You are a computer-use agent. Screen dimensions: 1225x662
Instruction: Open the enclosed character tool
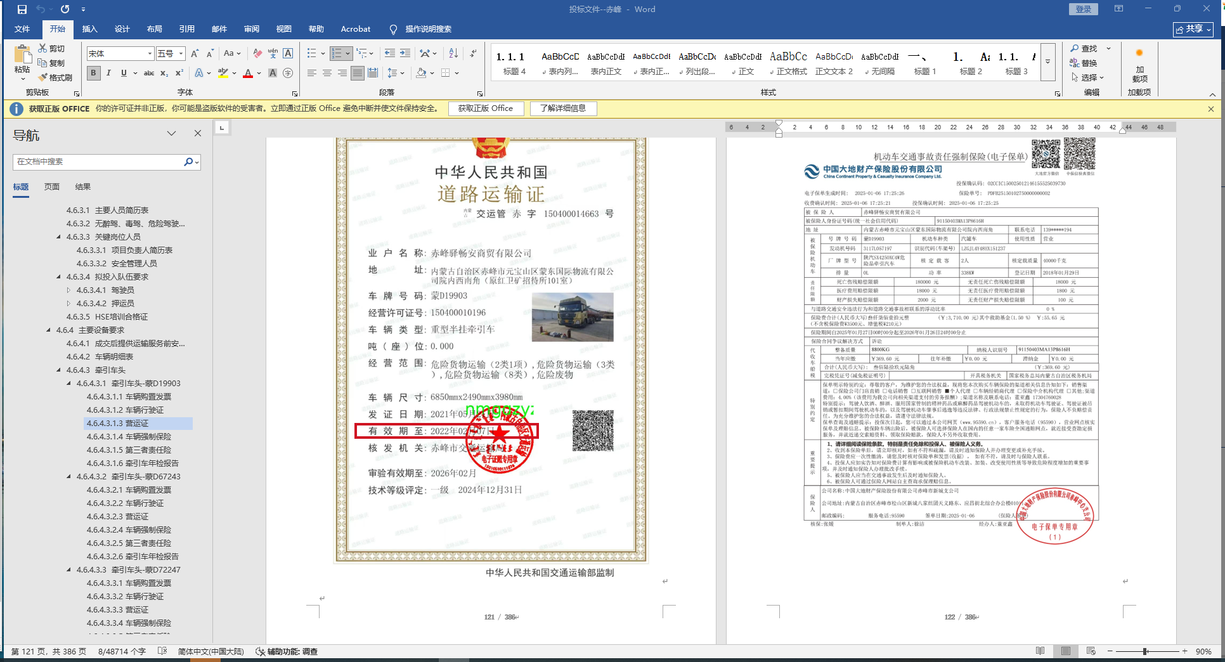288,73
